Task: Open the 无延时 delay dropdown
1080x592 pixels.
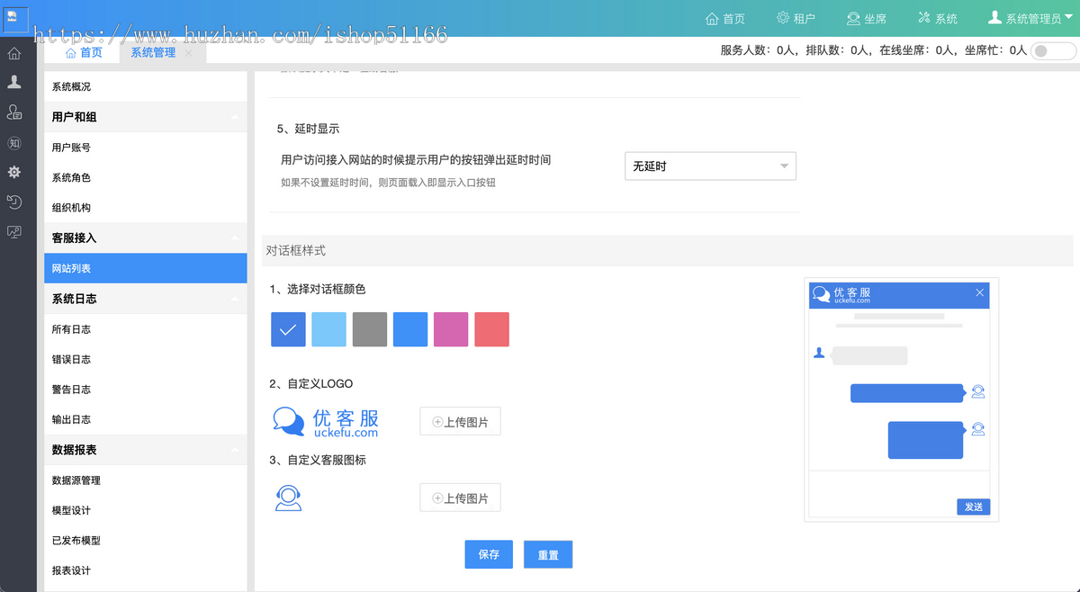Action: [x=710, y=166]
